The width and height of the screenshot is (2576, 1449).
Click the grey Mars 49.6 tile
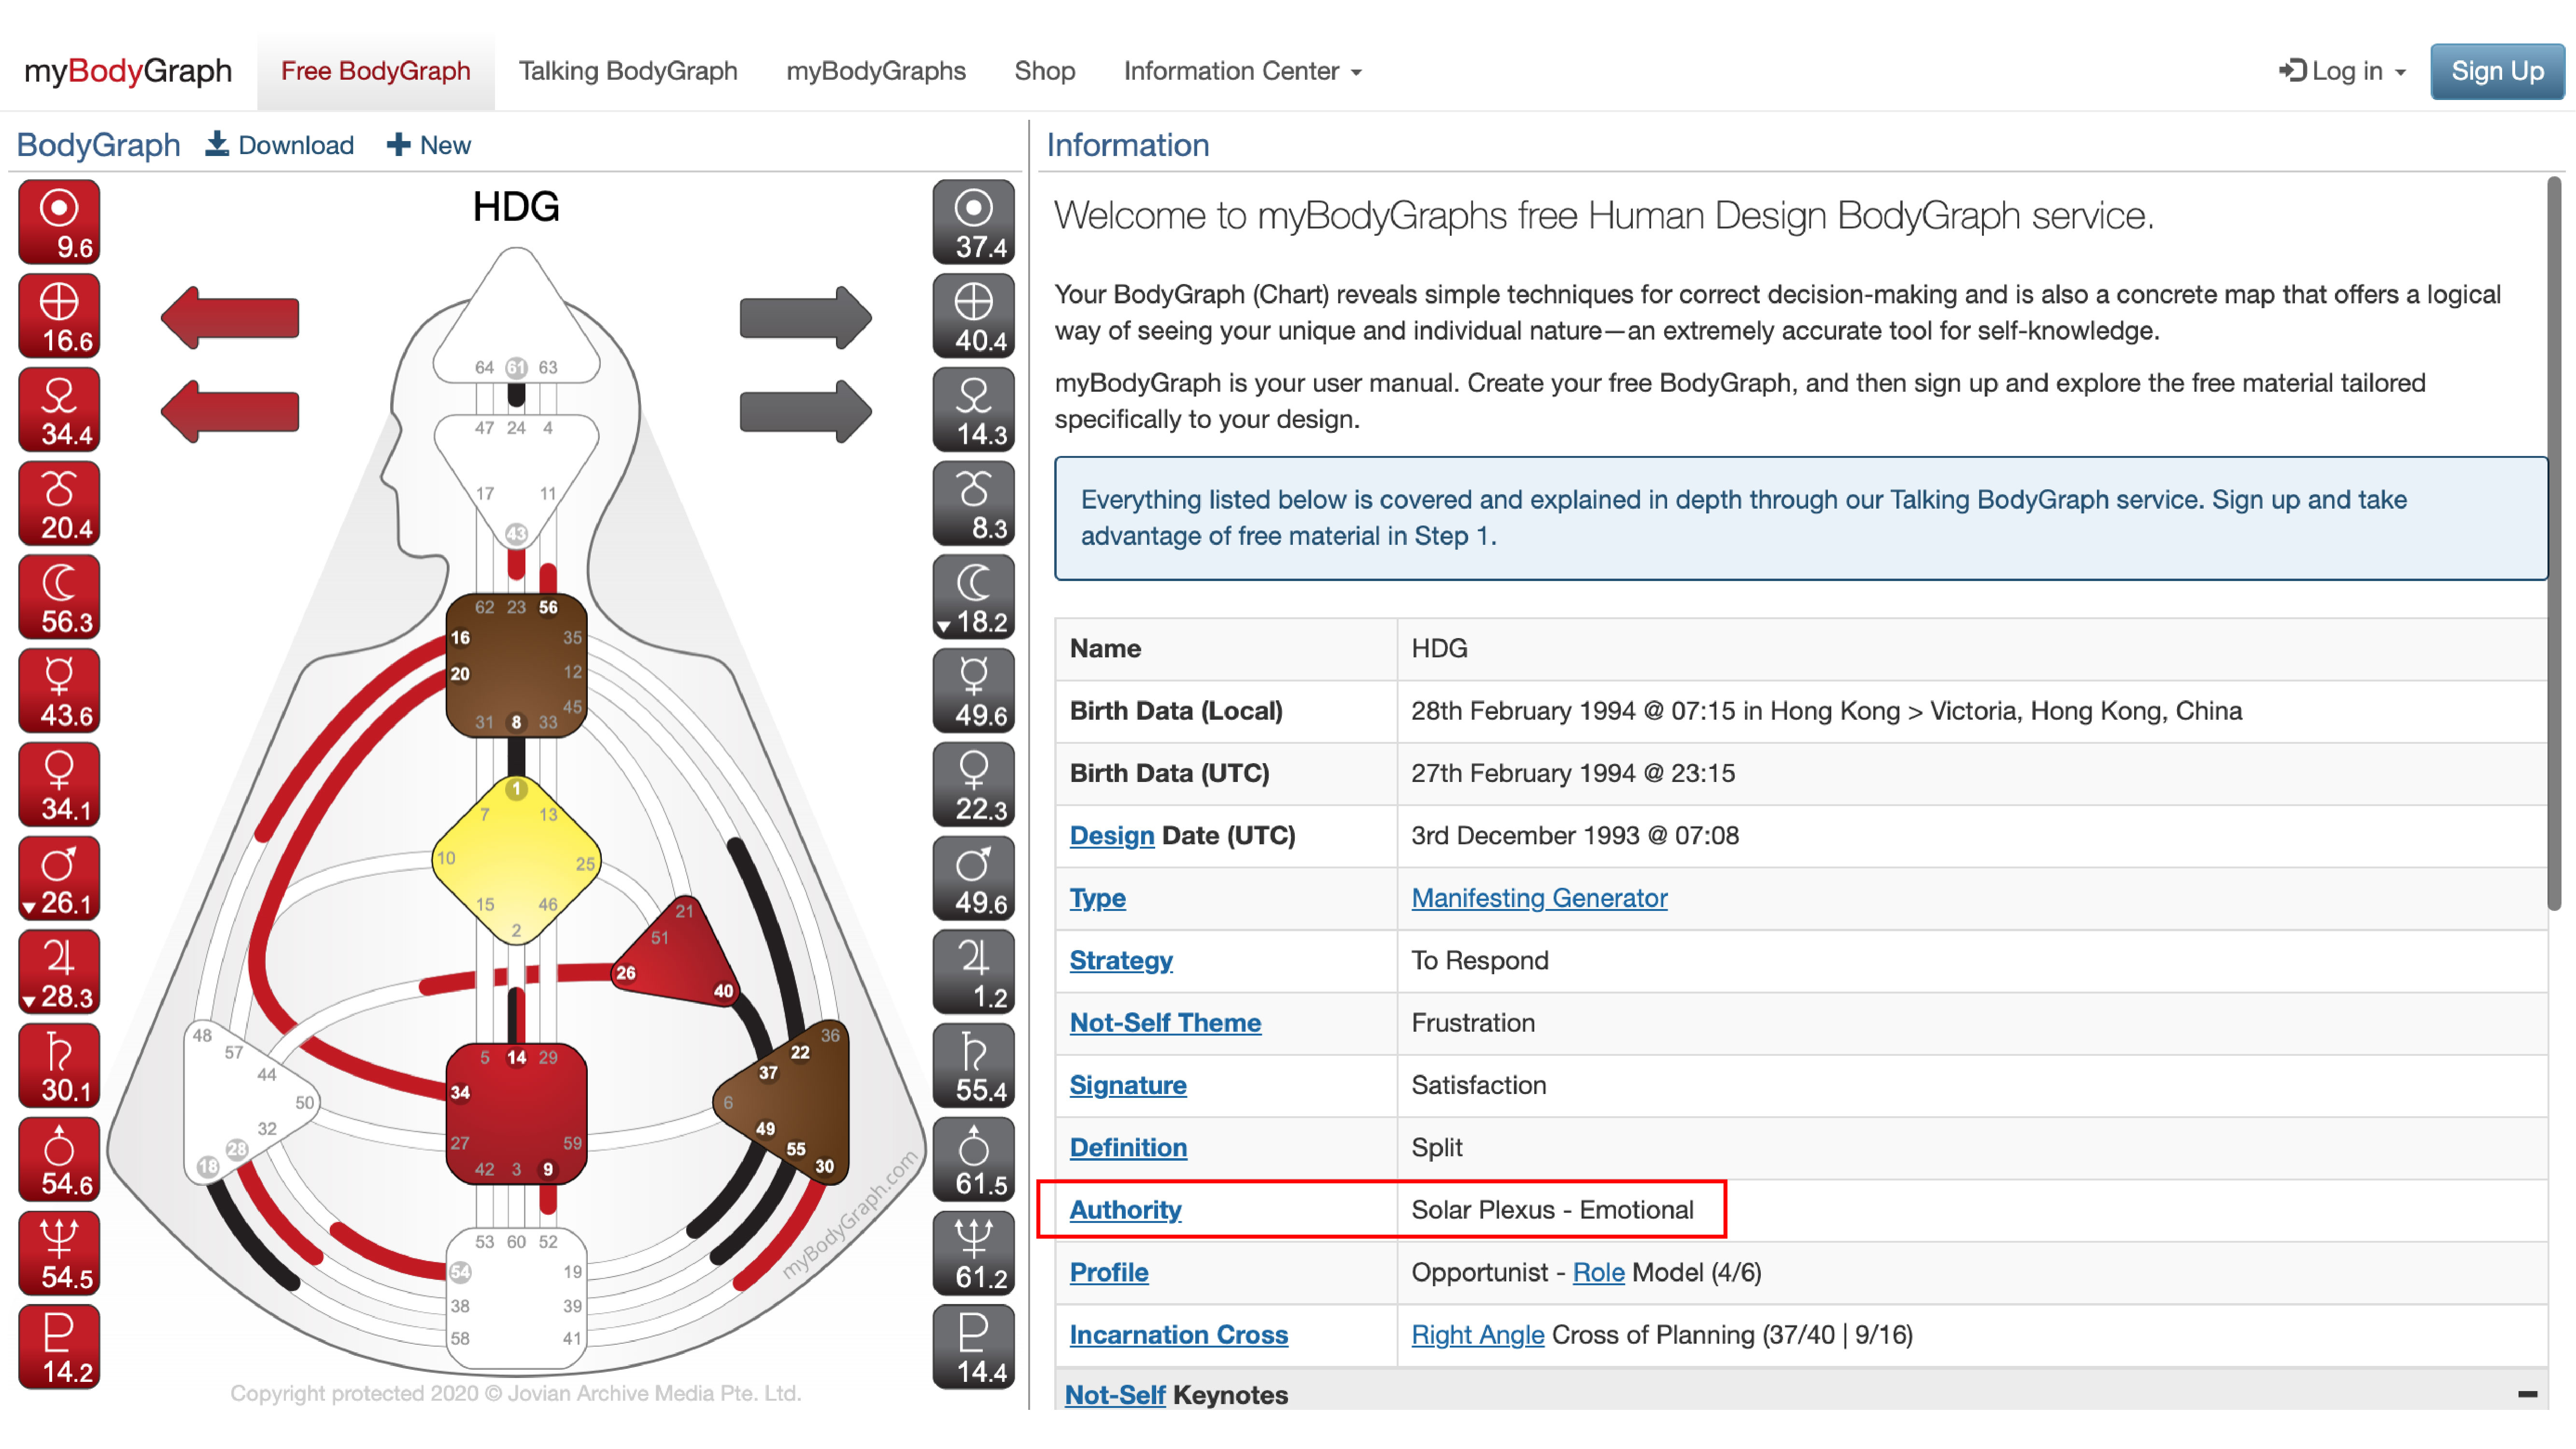(x=973, y=878)
